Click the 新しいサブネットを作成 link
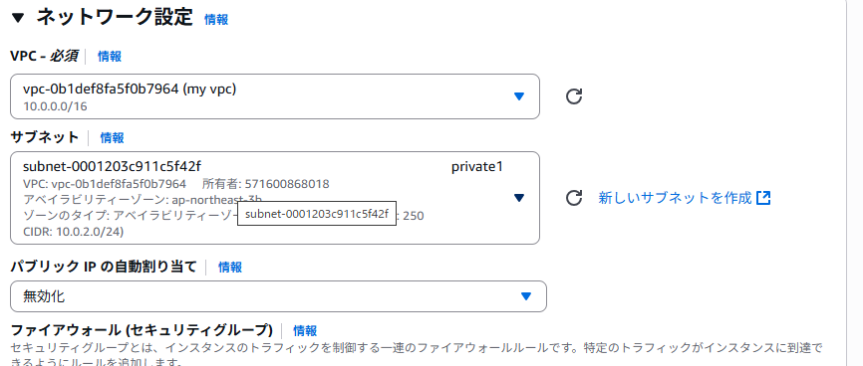 point(675,198)
